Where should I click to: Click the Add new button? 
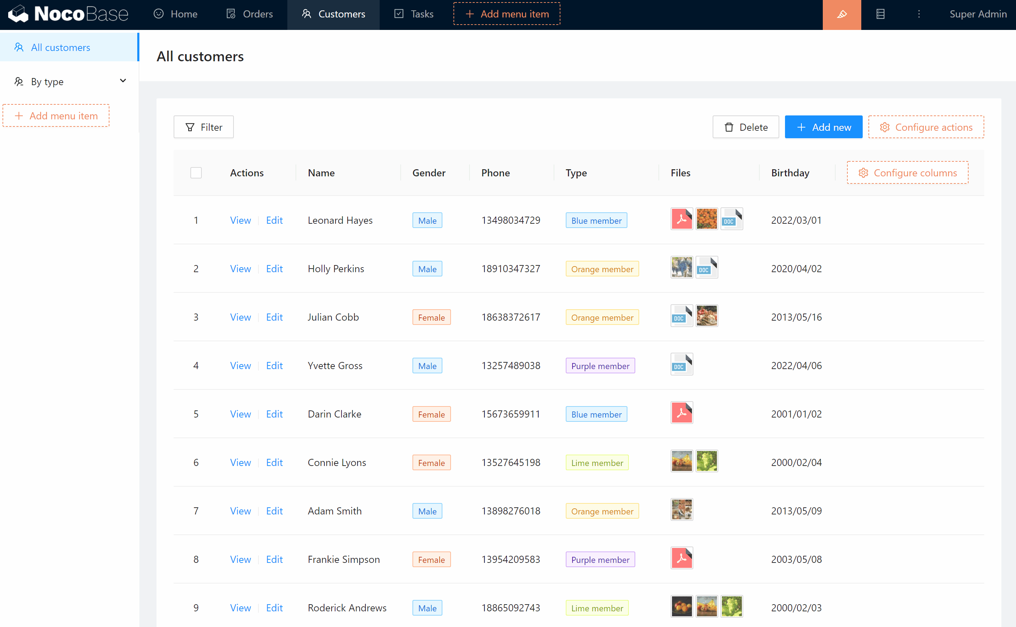pos(823,127)
